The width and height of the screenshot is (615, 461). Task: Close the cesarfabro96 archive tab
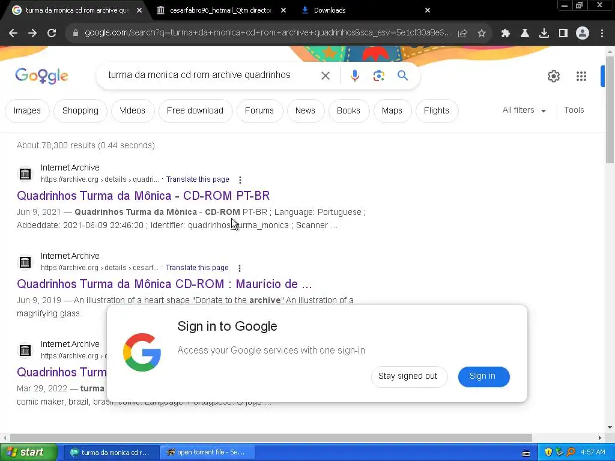pos(283,11)
